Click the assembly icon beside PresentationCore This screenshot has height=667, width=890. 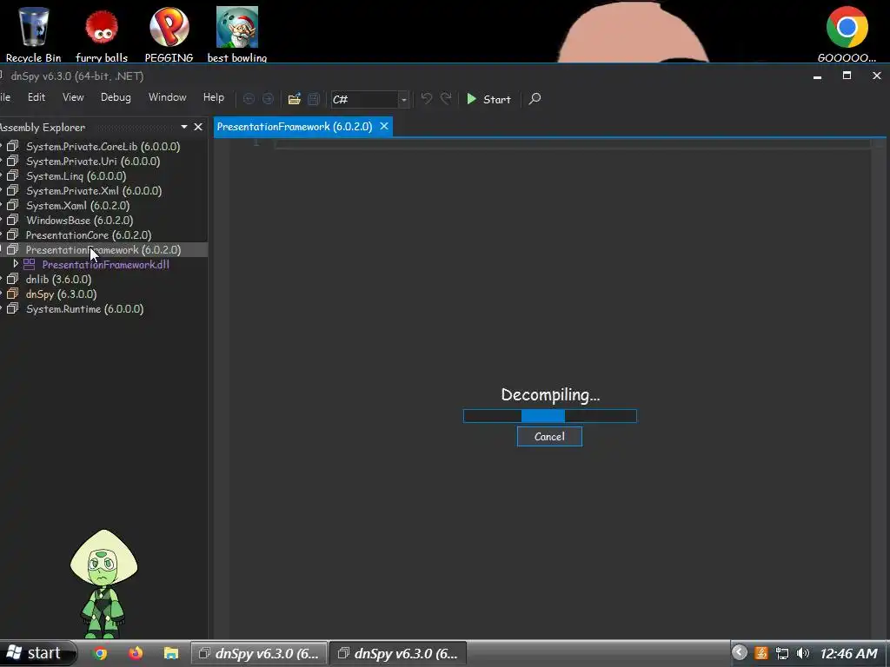point(12,234)
